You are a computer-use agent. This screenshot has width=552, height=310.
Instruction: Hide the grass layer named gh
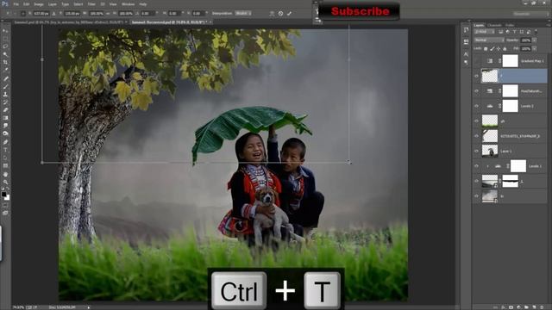click(477, 121)
